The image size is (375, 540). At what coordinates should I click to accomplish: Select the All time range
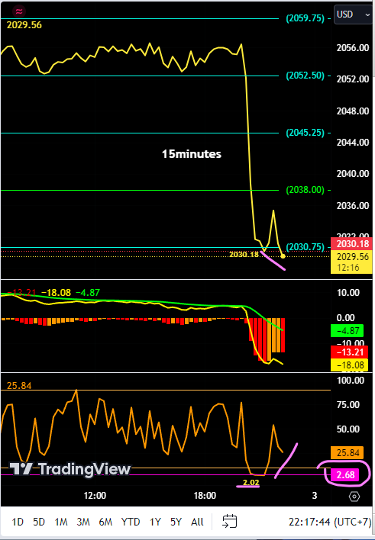click(197, 522)
